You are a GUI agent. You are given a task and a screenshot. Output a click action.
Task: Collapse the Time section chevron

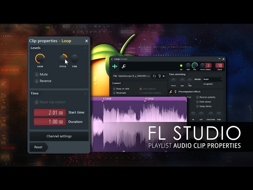(x=85, y=93)
